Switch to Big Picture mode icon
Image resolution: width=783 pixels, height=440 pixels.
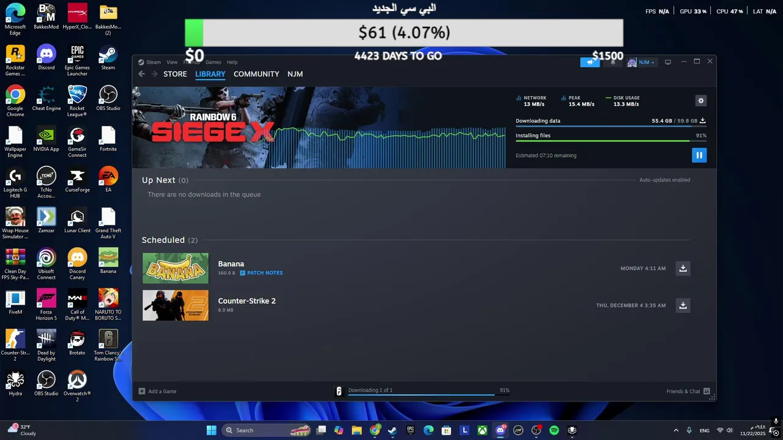coord(668,62)
